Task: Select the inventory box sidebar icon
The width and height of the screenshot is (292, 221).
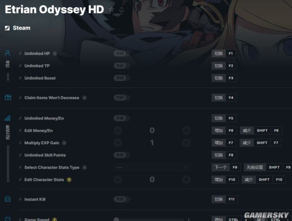Action: click(8, 98)
